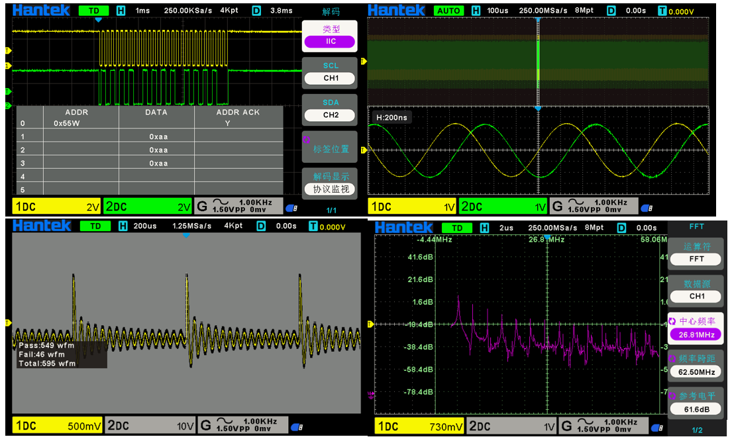Click the H timebase icon beside 1ms
The image size is (732, 443).
coord(121,11)
